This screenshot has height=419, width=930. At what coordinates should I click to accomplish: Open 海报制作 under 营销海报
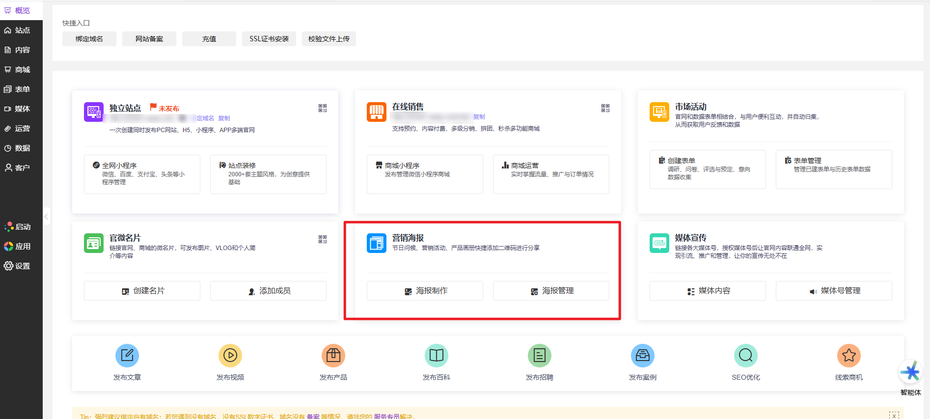pos(425,291)
